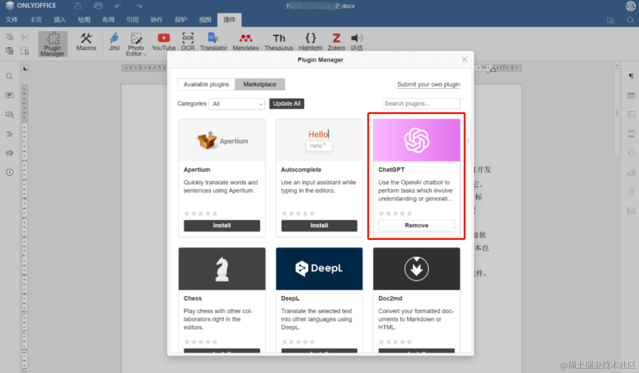This screenshot has height=373, width=639.
Task: Open the Doc2md plugin card image
Action: tap(417, 268)
